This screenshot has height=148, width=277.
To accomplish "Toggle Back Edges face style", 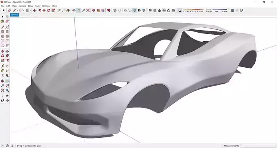I will click(120, 11).
